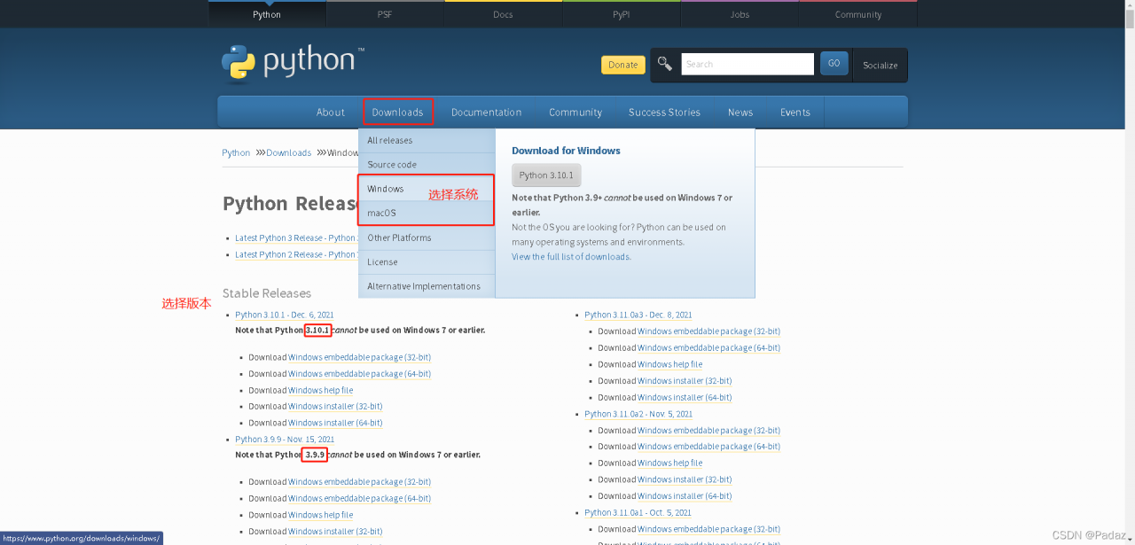This screenshot has height=545, width=1135.
Task: Choose License in Downloads menu
Action: [x=427, y=262]
